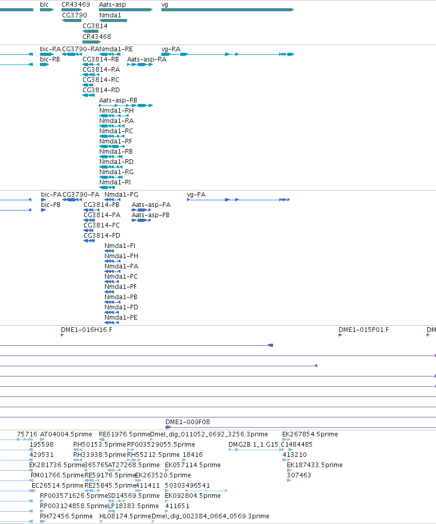Click EST HL08174.5prime

pyautogui.click(x=100, y=521)
